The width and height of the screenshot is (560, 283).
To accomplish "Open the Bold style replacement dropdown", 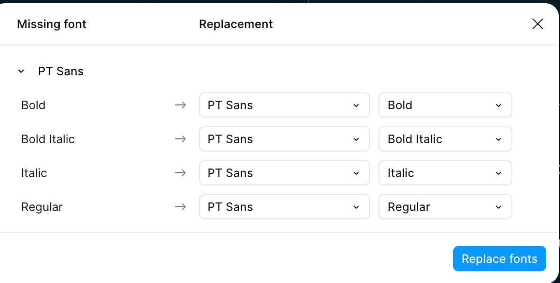I will pos(445,105).
